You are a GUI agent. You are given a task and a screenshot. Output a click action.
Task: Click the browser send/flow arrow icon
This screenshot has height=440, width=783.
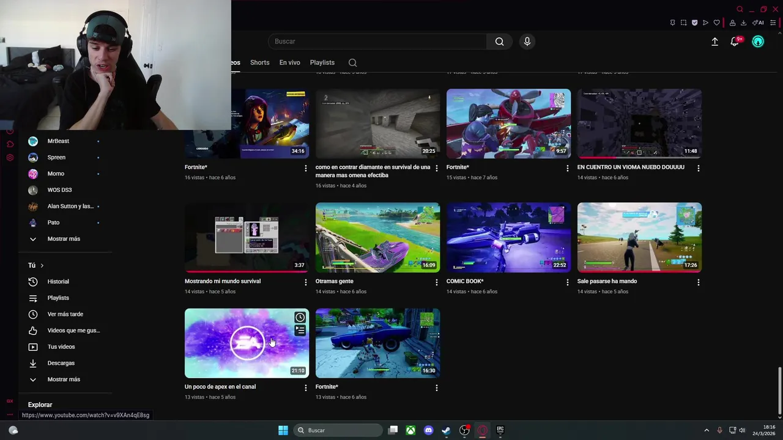(705, 23)
